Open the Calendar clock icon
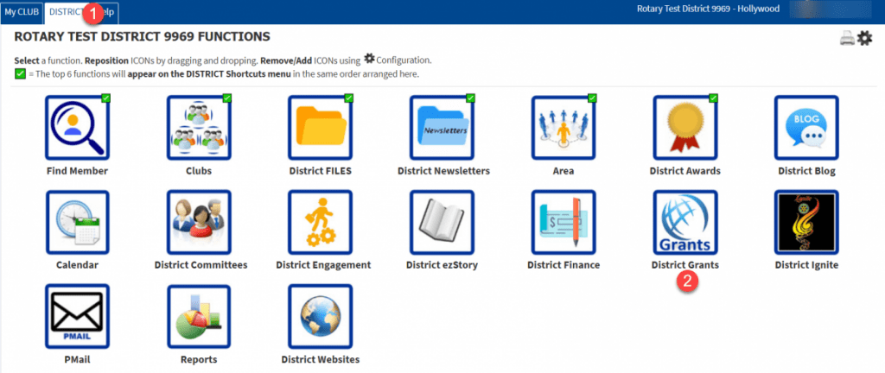885x373 pixels. coord(77,222)
